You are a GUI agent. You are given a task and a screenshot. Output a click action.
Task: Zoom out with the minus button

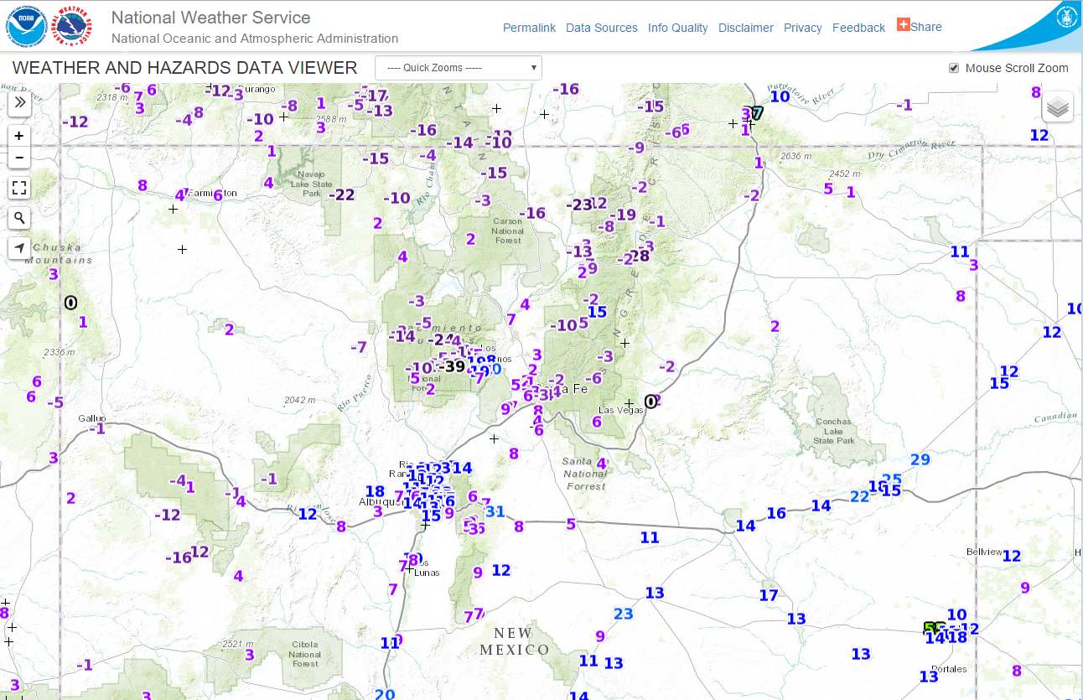[19, 158]
